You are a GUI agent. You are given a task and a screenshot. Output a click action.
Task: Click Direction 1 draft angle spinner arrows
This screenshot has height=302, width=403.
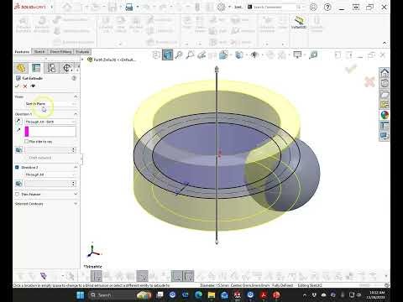tap(74, 150)
